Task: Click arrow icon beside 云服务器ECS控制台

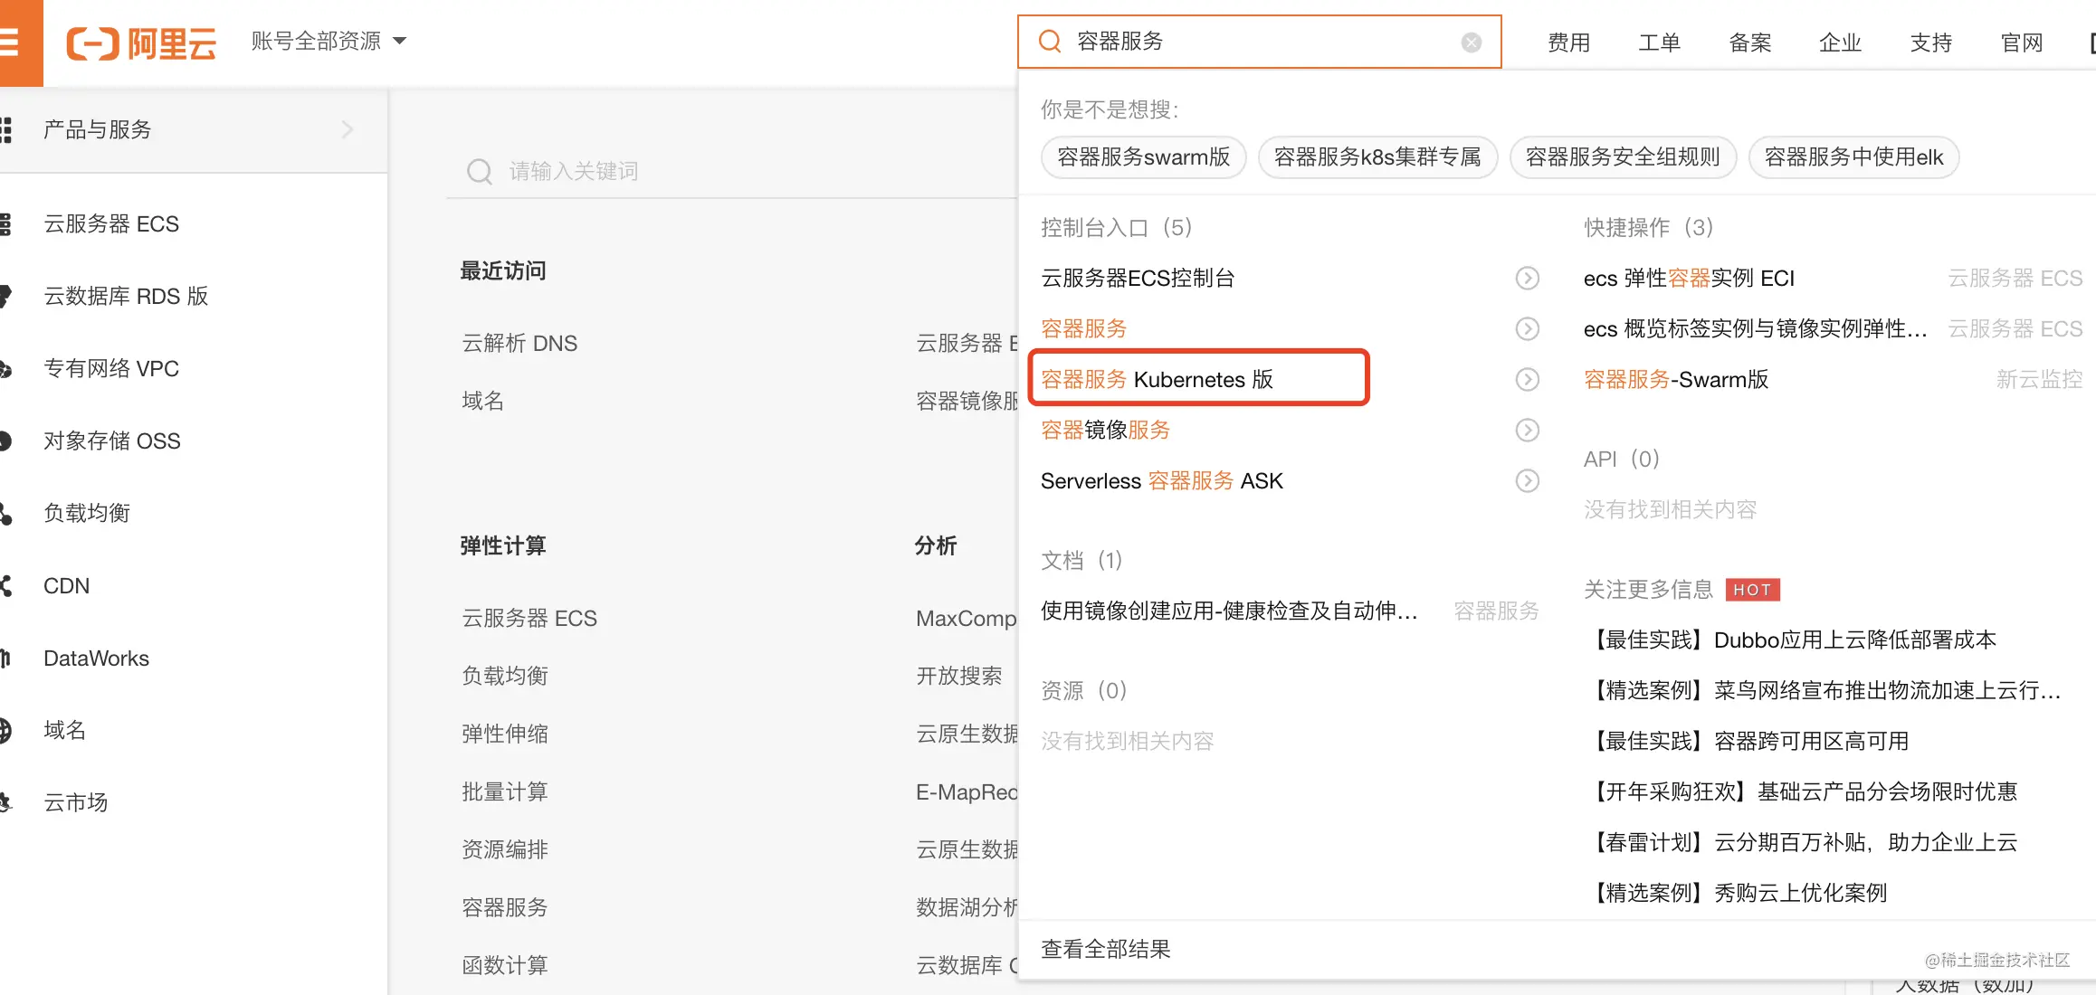Action: 1528,278
